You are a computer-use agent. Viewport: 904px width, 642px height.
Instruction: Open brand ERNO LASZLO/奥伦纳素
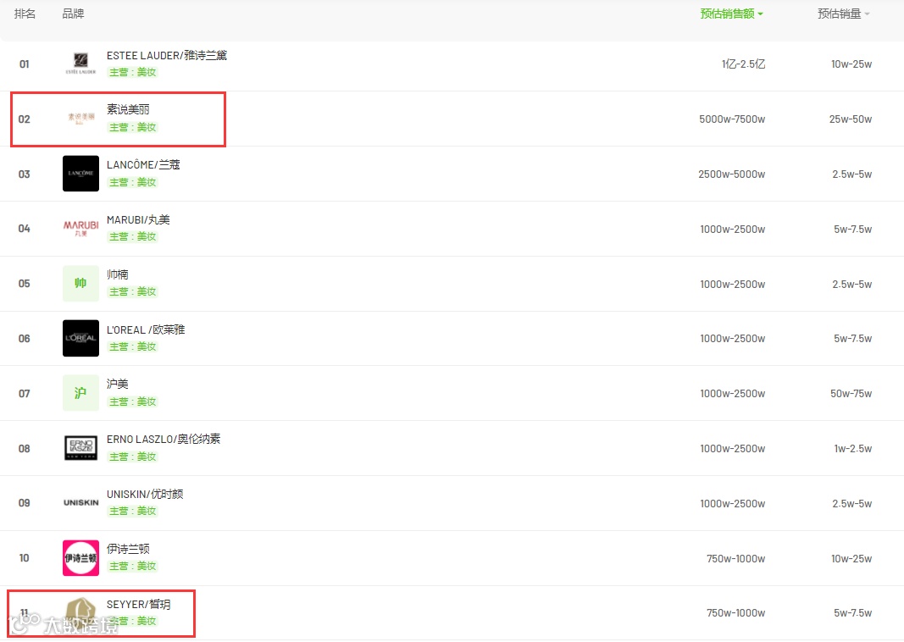164,439
